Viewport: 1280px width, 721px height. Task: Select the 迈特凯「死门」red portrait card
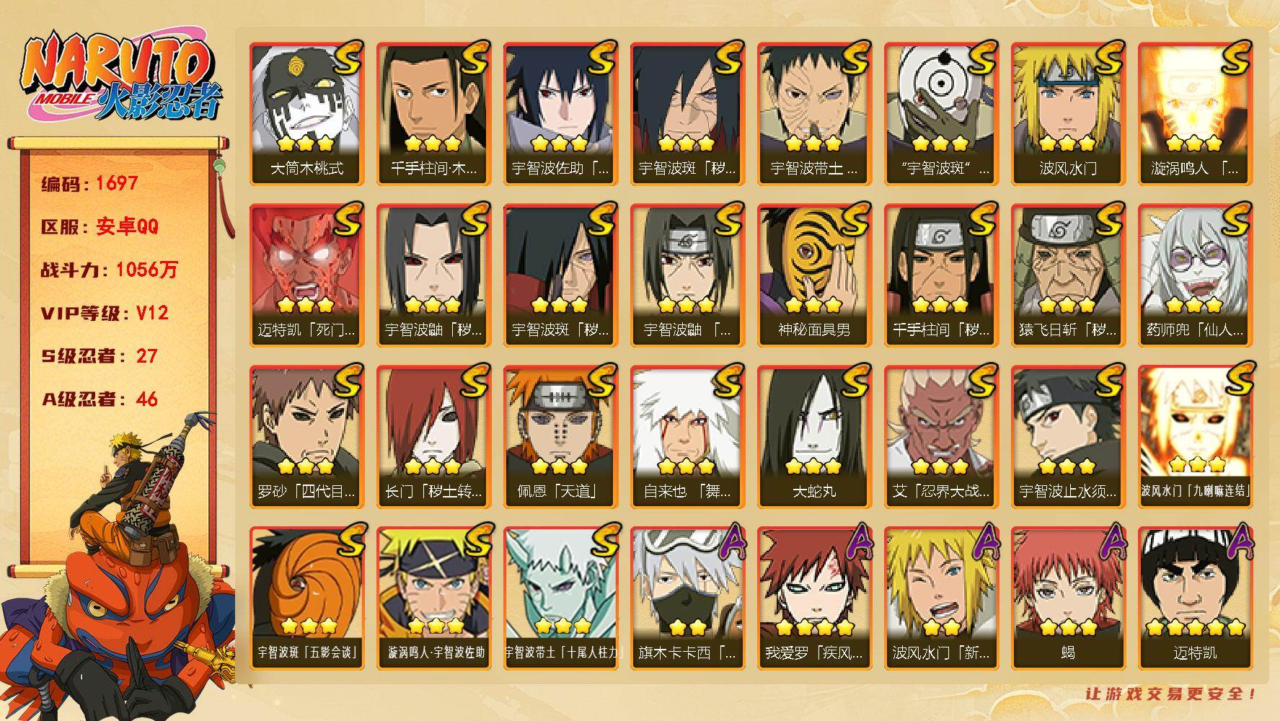tap(306, 275)
